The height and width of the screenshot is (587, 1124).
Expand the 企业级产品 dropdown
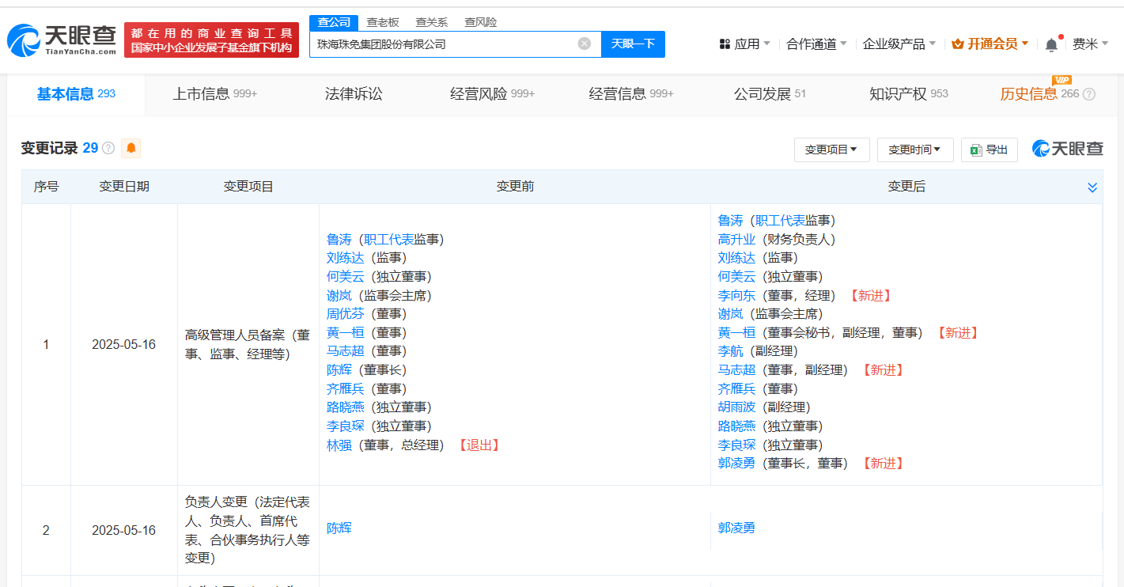(899, 44)
